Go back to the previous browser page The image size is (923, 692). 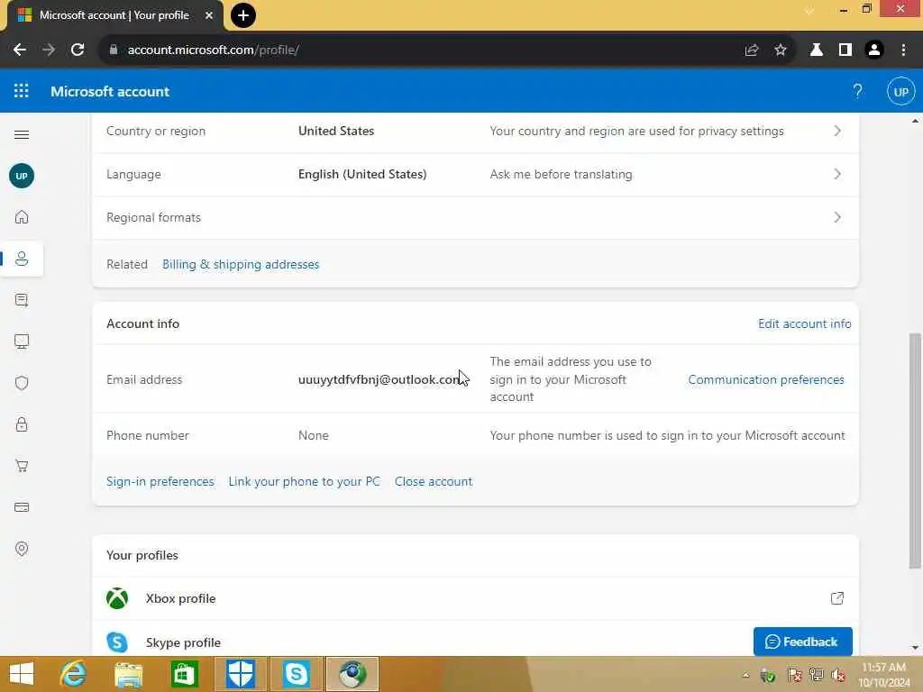pos(20,50)
